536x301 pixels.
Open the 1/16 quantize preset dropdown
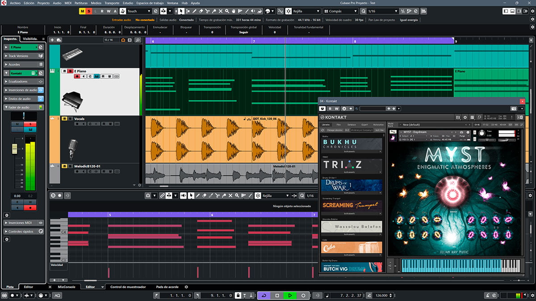[383, 11]
